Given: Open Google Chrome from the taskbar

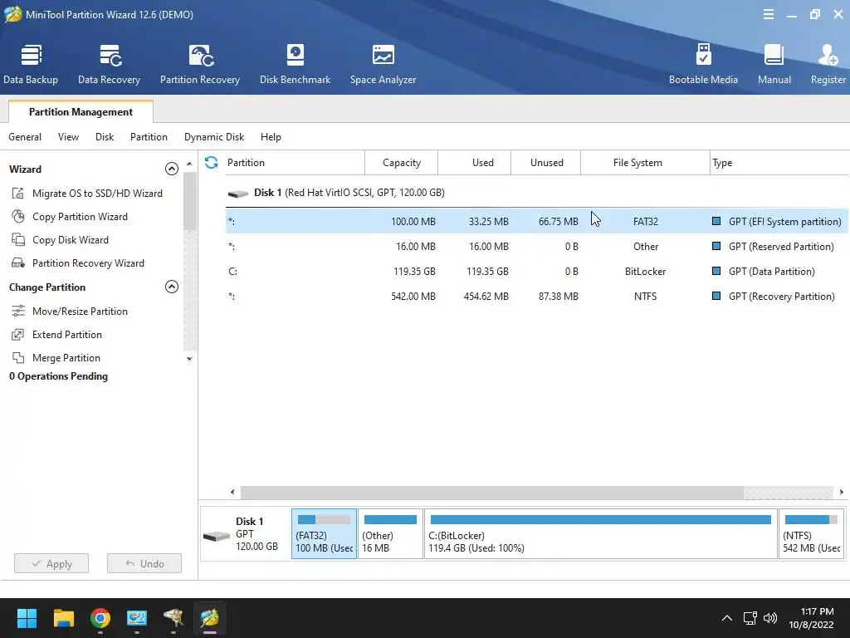Looking at the screenshot, I should click(100, 618).
